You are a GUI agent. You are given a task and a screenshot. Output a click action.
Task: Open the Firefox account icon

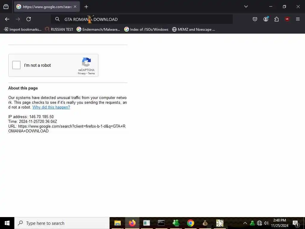[x=266, y=19]
